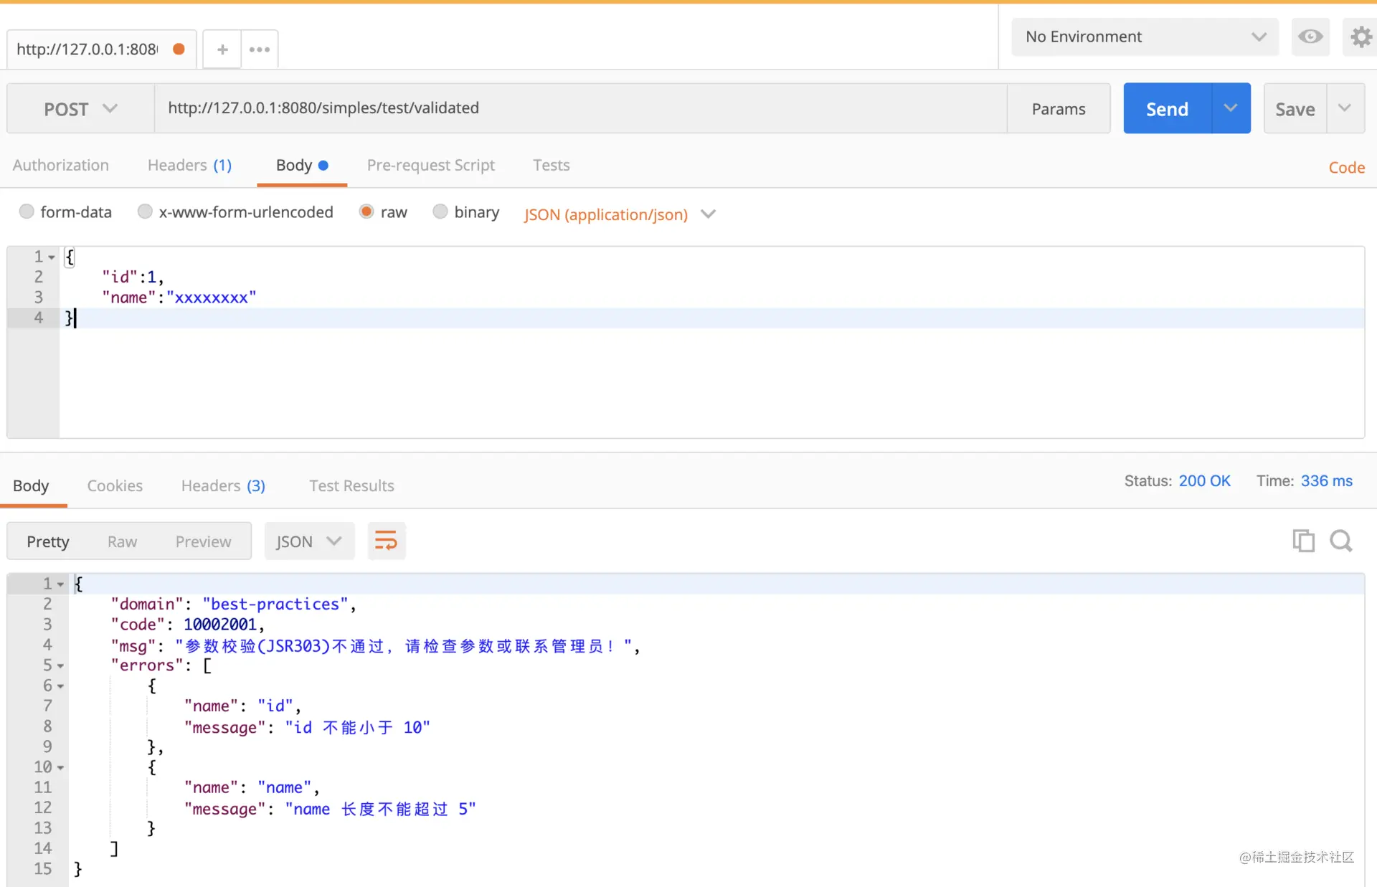Open the request Headers (1) tab
This screenshot has width=1377, height=887.
[190, 165]
